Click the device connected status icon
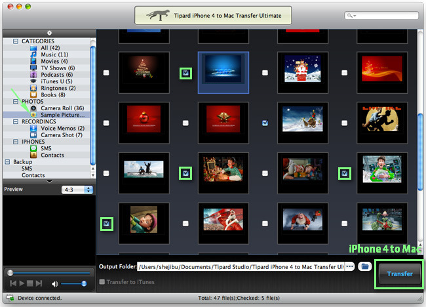 10,298
